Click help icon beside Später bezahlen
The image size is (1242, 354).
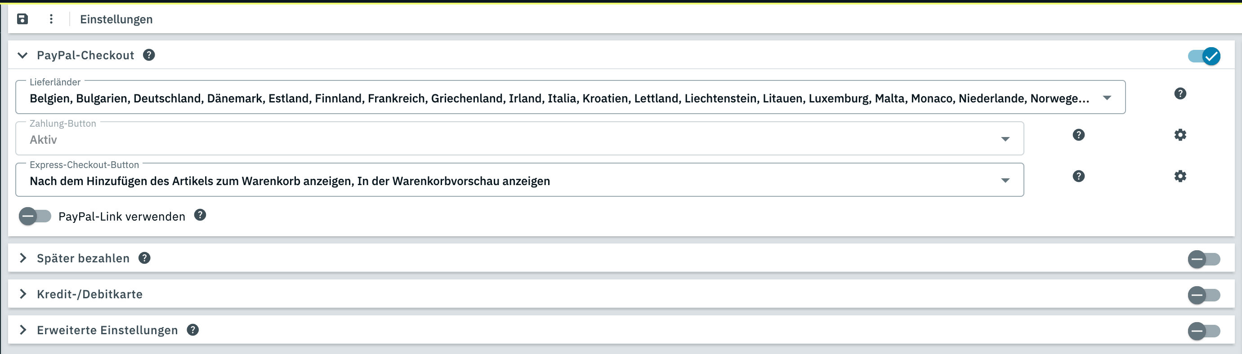144,258
